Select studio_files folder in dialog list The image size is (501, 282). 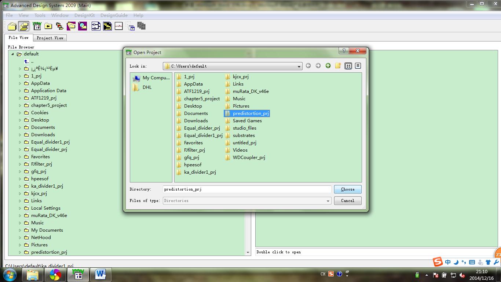244,128
